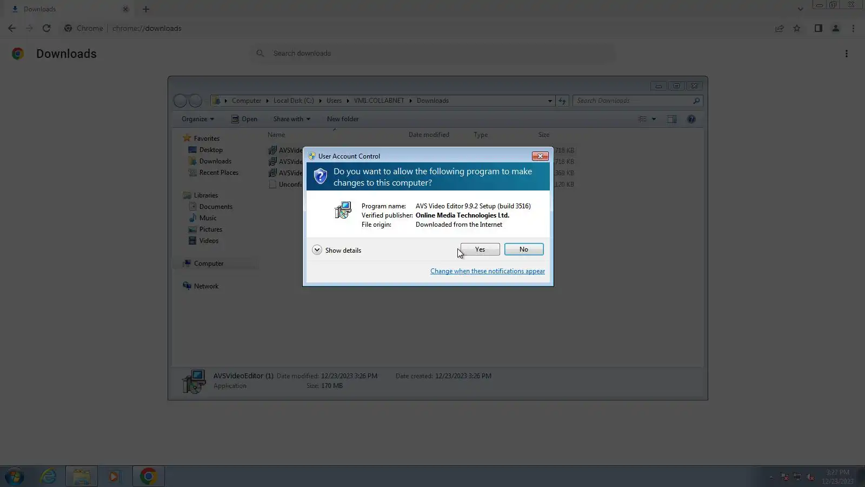Click Local Disk (C:) in address breadcrumb
Screen dimensions: 865x487
tap(294, 101)
